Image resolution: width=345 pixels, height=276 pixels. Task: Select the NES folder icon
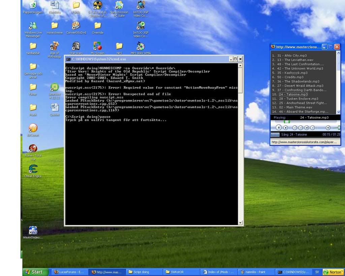[x=119, y=48]
